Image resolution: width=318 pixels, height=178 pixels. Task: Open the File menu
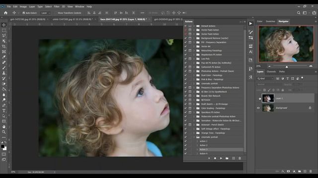[9, 6]
